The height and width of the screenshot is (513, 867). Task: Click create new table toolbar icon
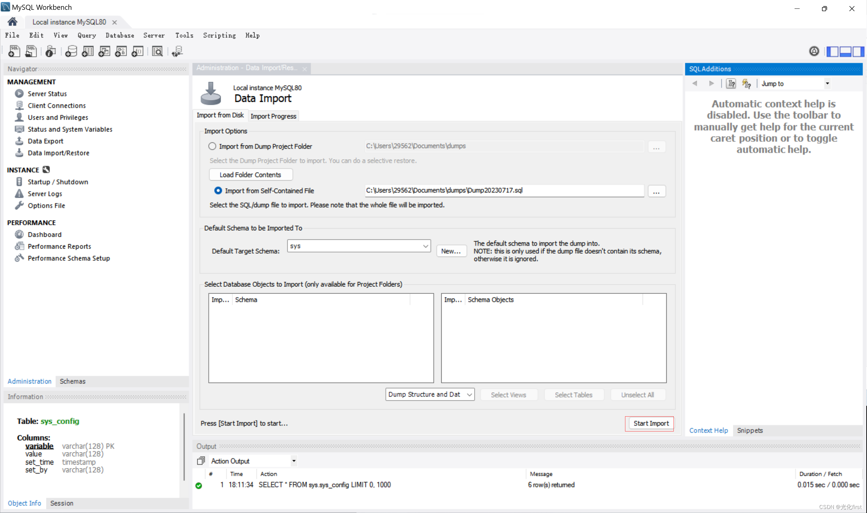click(88, 51)
